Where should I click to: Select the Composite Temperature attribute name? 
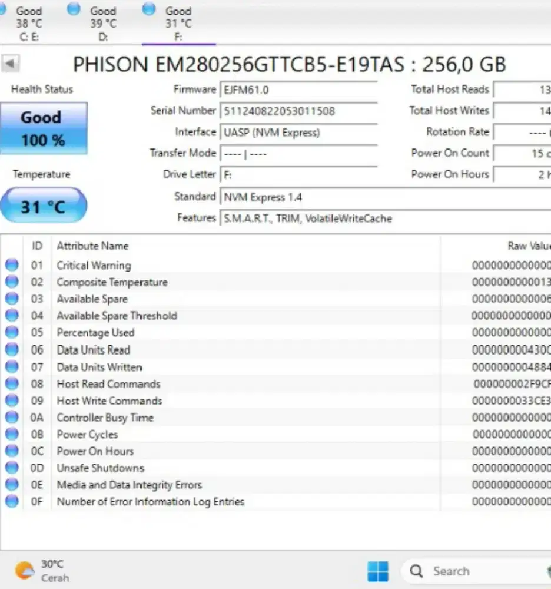point(112,282)
